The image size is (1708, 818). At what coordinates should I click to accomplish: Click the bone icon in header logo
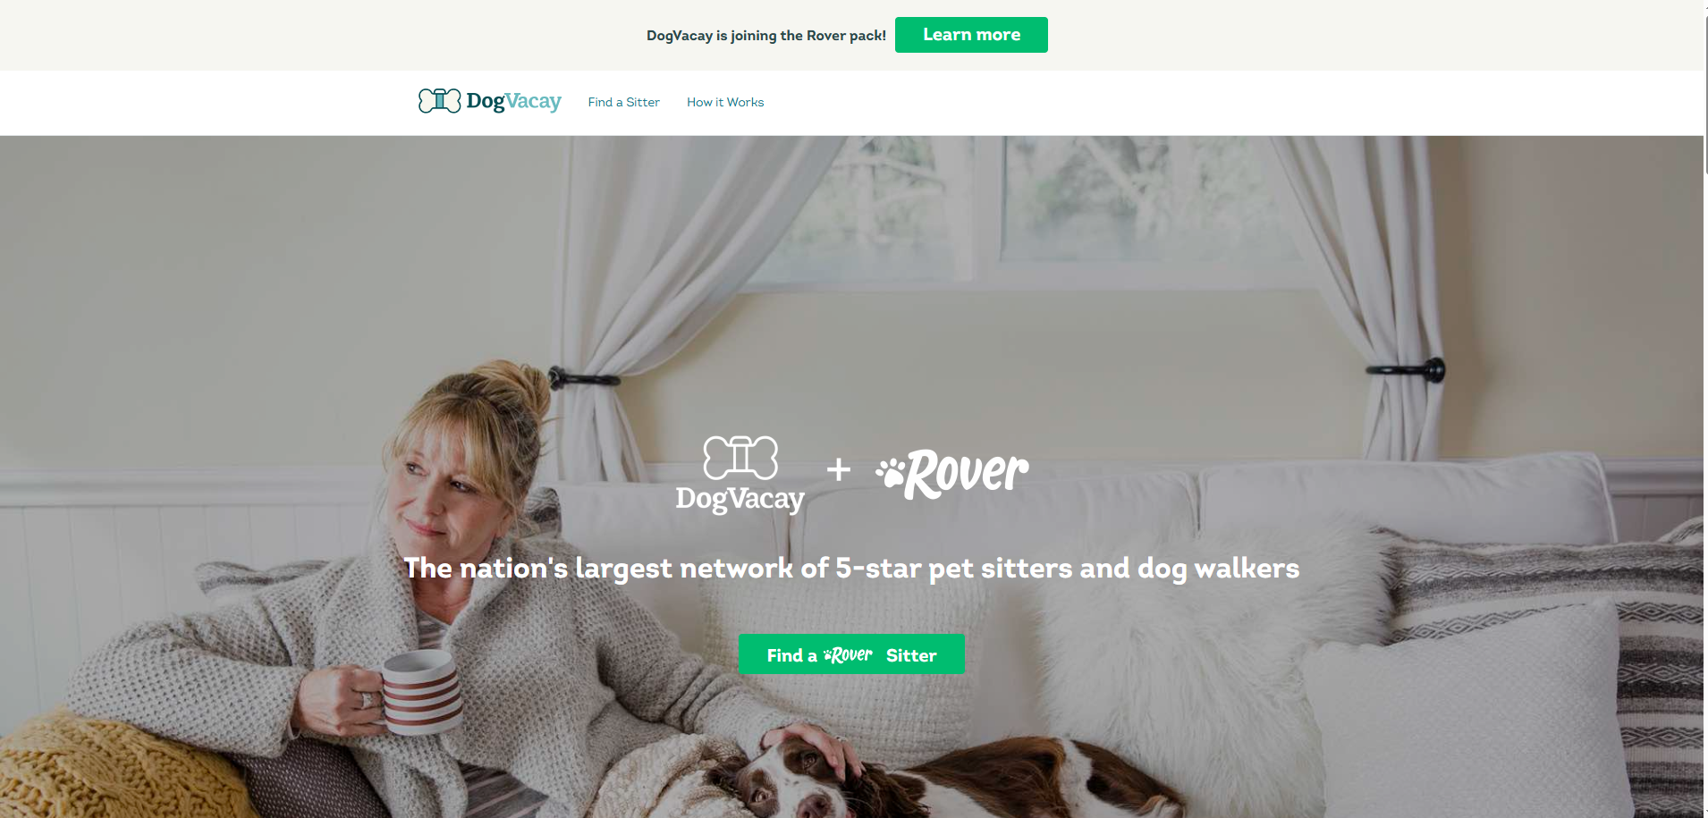pyautogui.click(x=439, y=101)
